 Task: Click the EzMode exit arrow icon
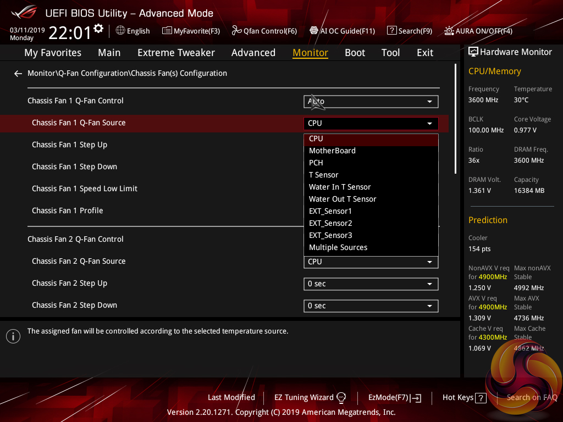pyautogui.click(x=416, y=398)
